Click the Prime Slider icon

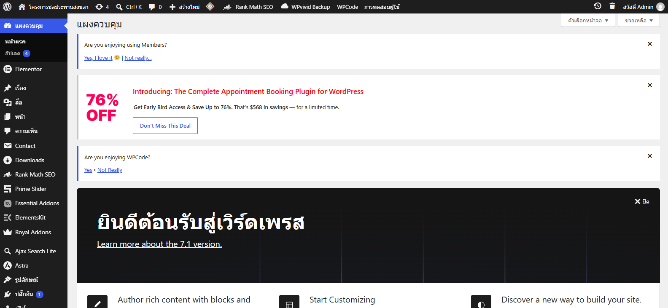pos(8,189)
